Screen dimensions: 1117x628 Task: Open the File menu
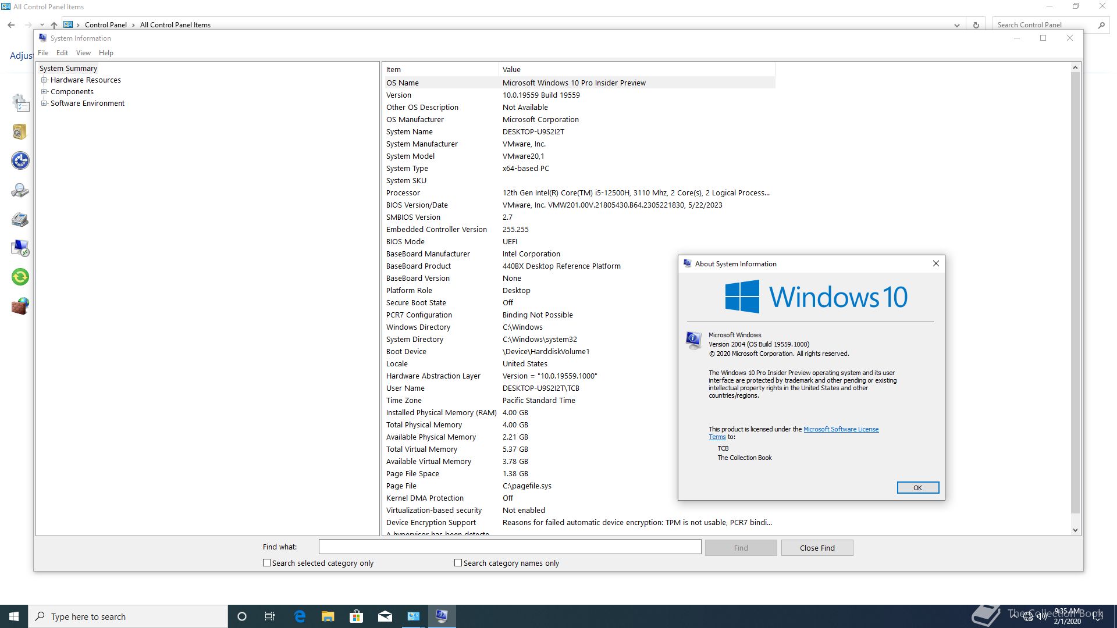pos(43,53)
